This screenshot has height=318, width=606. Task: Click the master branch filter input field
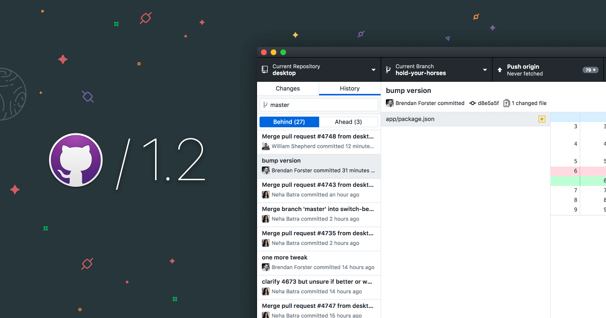[323, 104]
